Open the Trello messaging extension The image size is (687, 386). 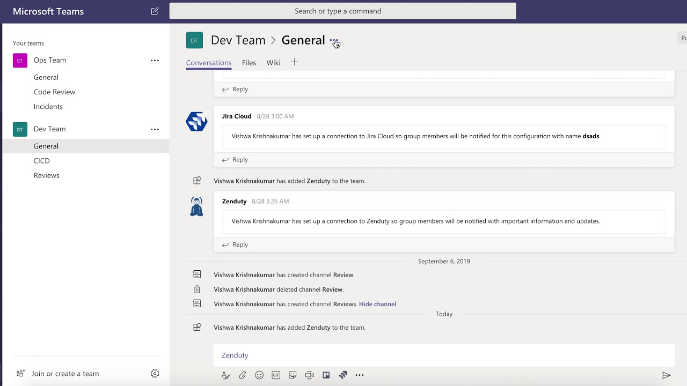pyautogui.click(x=326, y=375)
